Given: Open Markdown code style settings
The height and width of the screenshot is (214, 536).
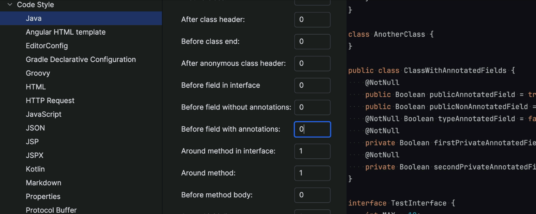Looking at the screenshot, I should click(43, 183).
